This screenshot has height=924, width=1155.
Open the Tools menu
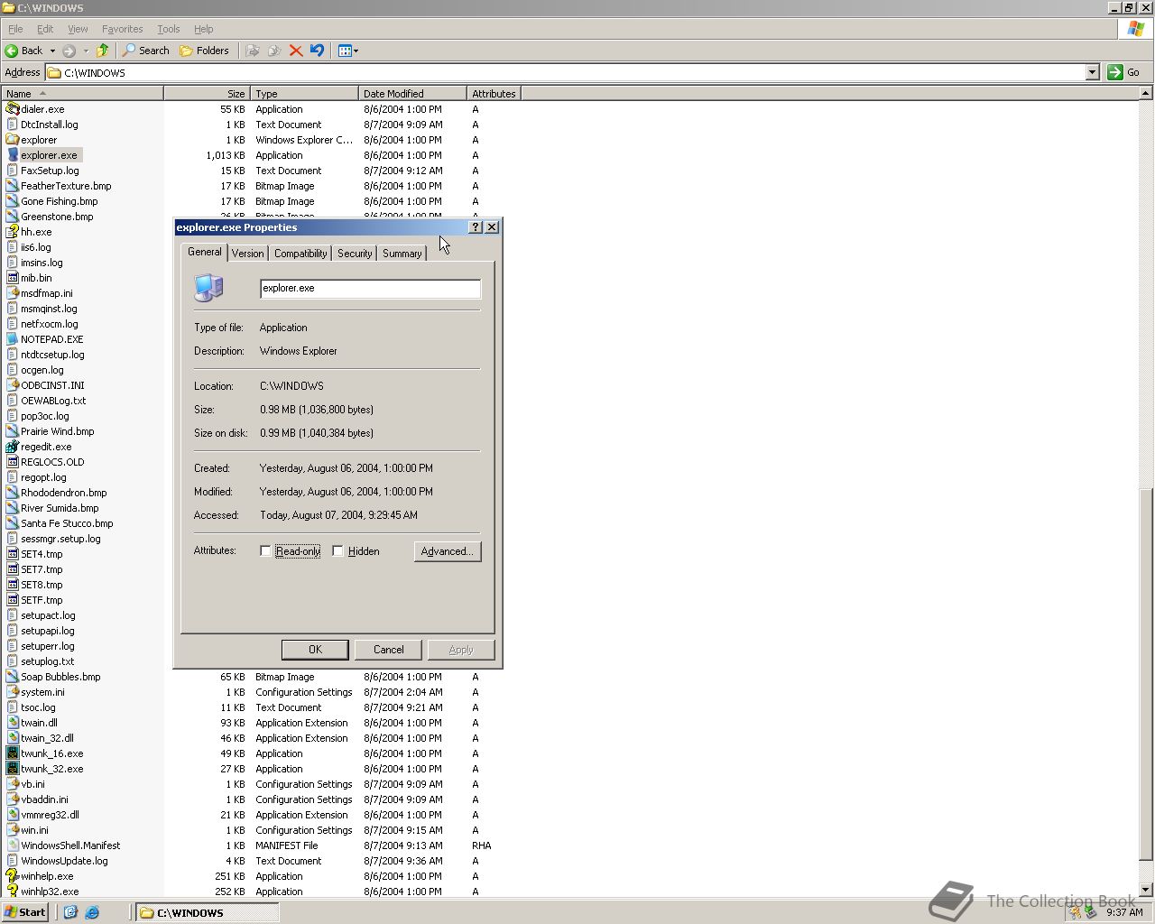169,29
